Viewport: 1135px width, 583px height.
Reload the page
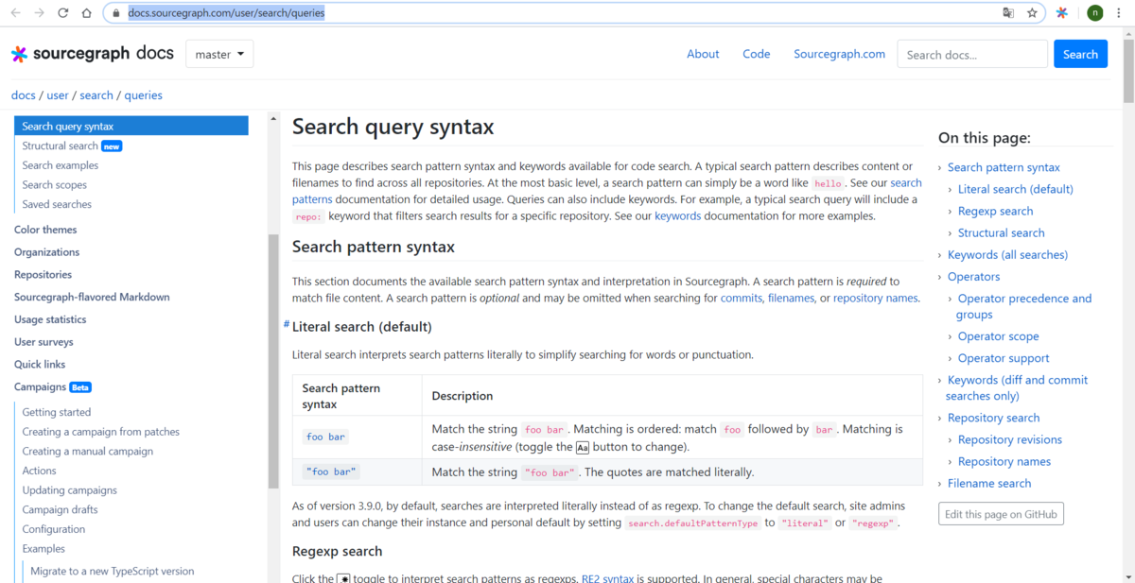point(63,13)
